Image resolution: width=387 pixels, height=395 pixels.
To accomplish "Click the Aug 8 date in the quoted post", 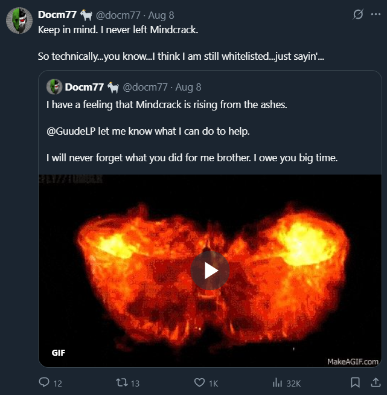I will coord(188,88).
